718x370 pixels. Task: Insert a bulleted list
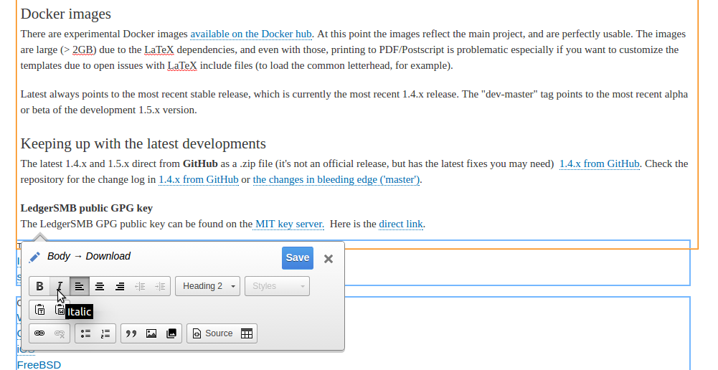85,333
